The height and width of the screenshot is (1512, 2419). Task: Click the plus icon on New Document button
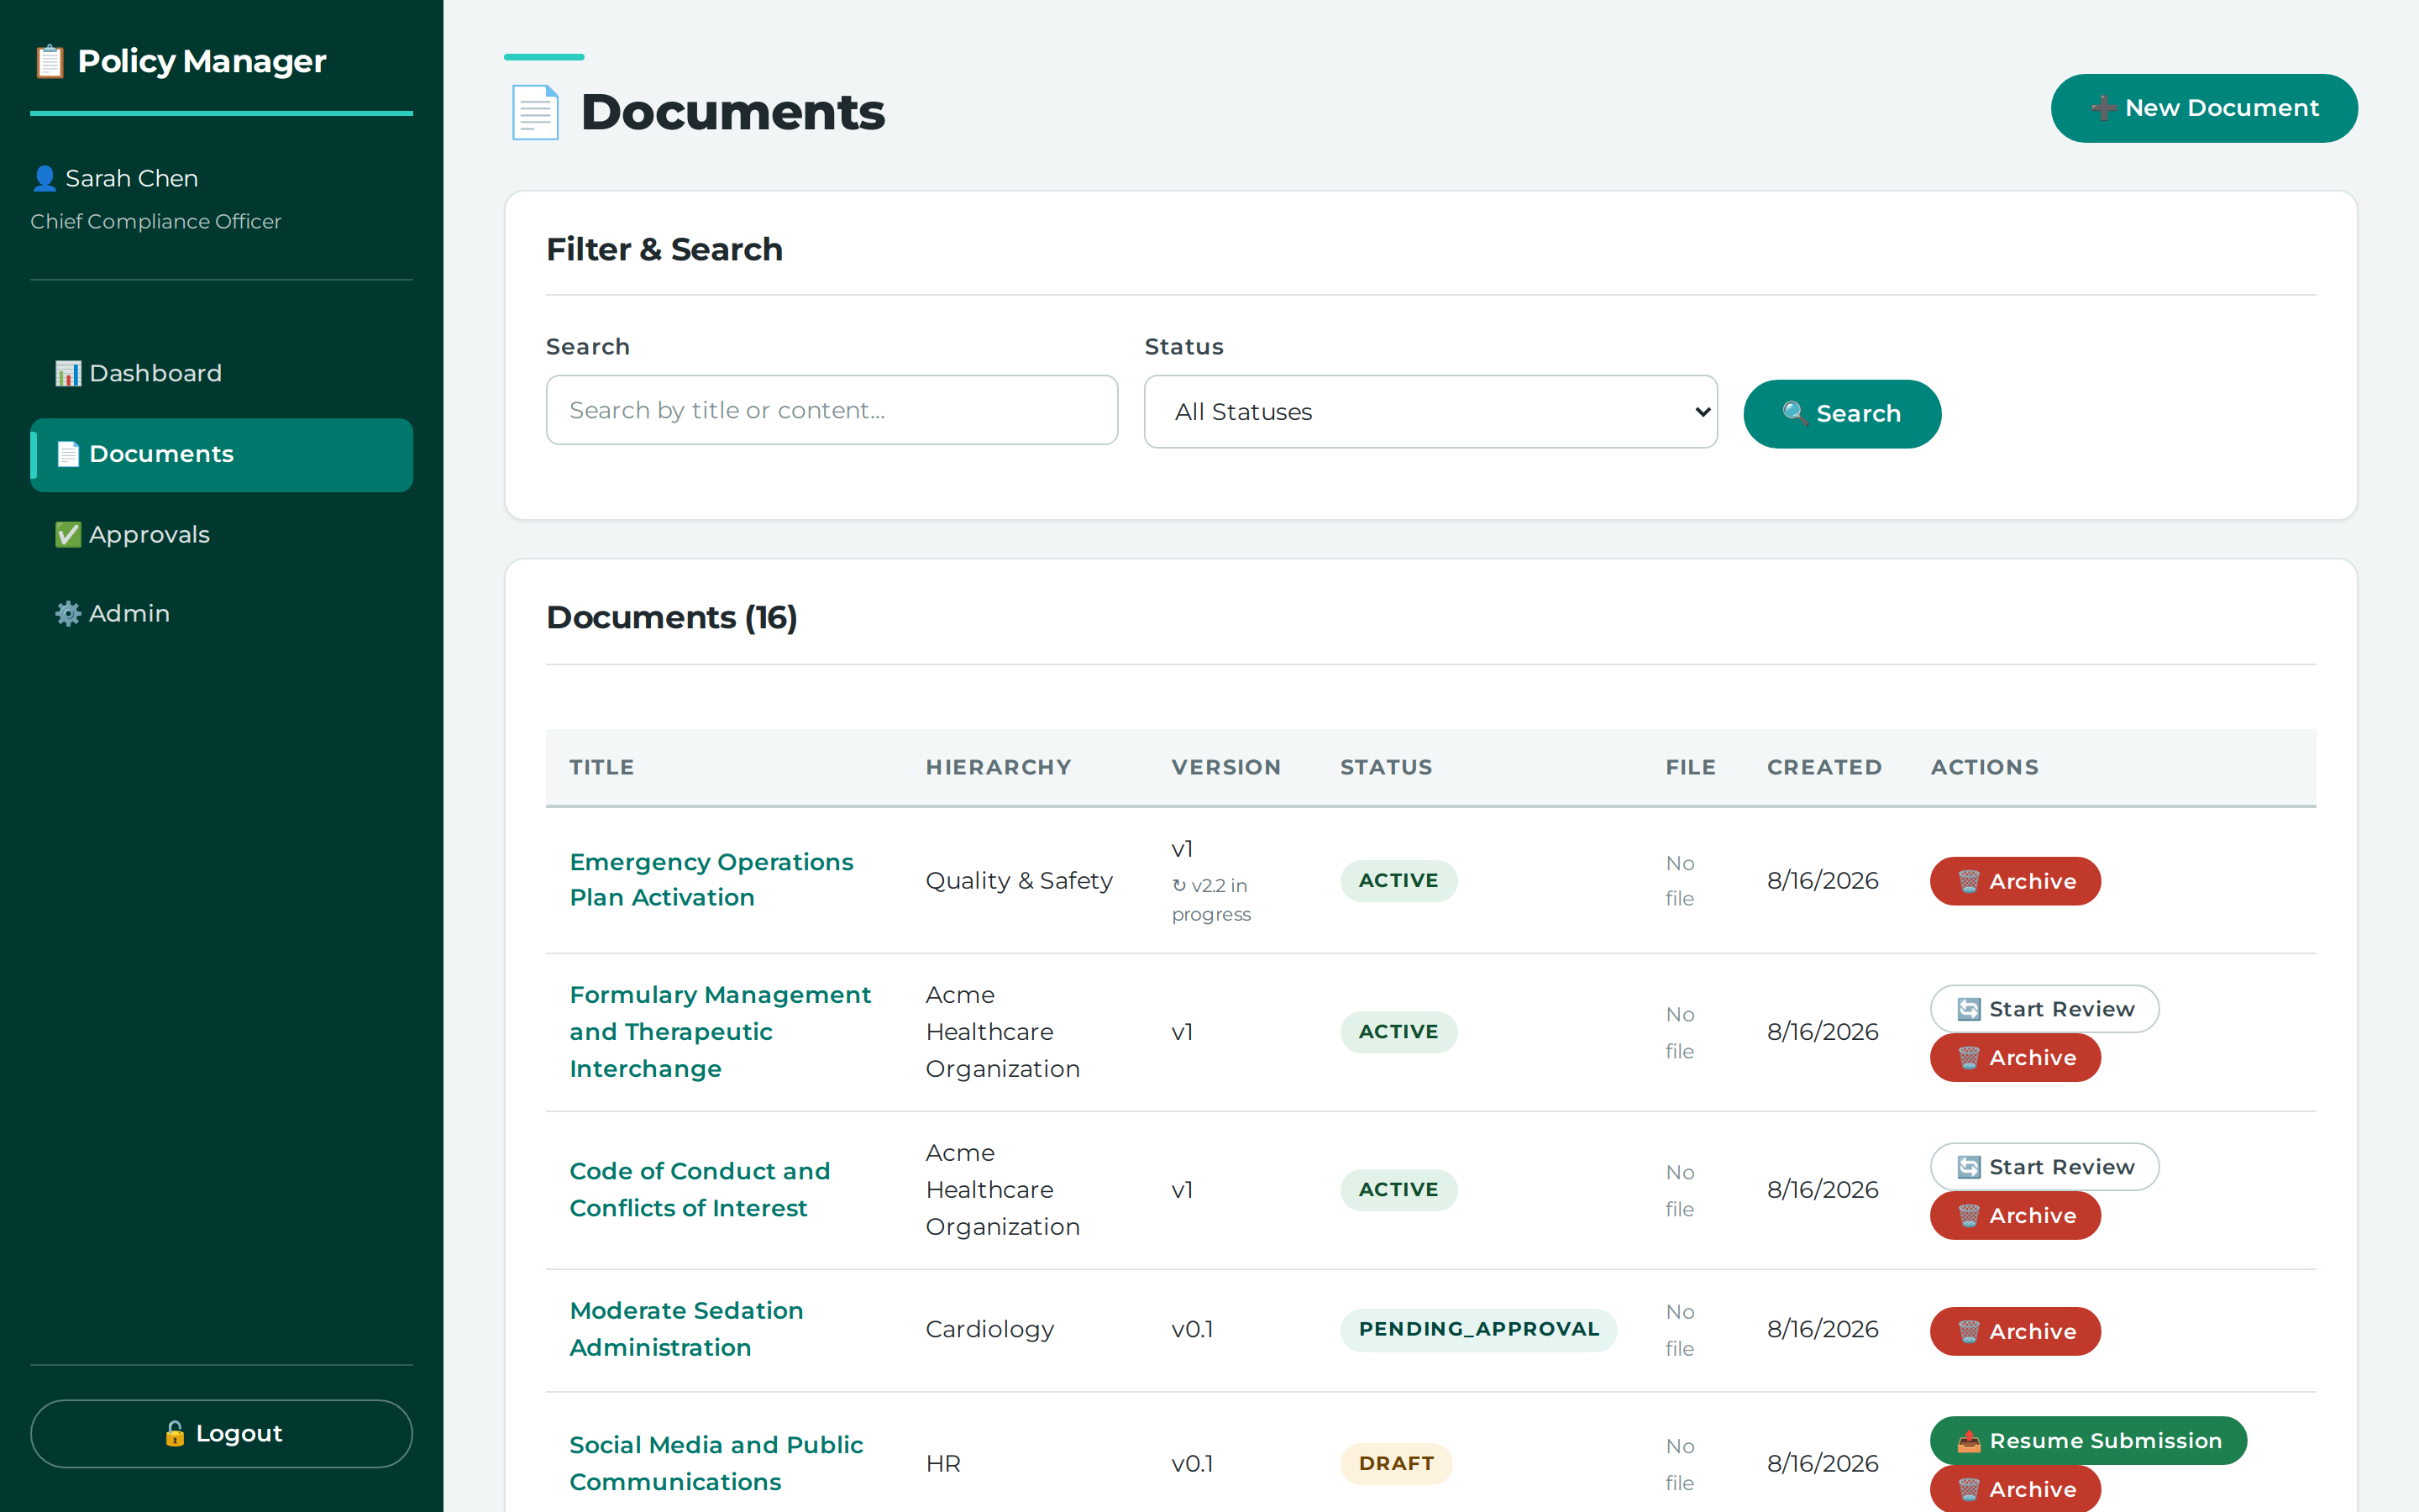2103,108
